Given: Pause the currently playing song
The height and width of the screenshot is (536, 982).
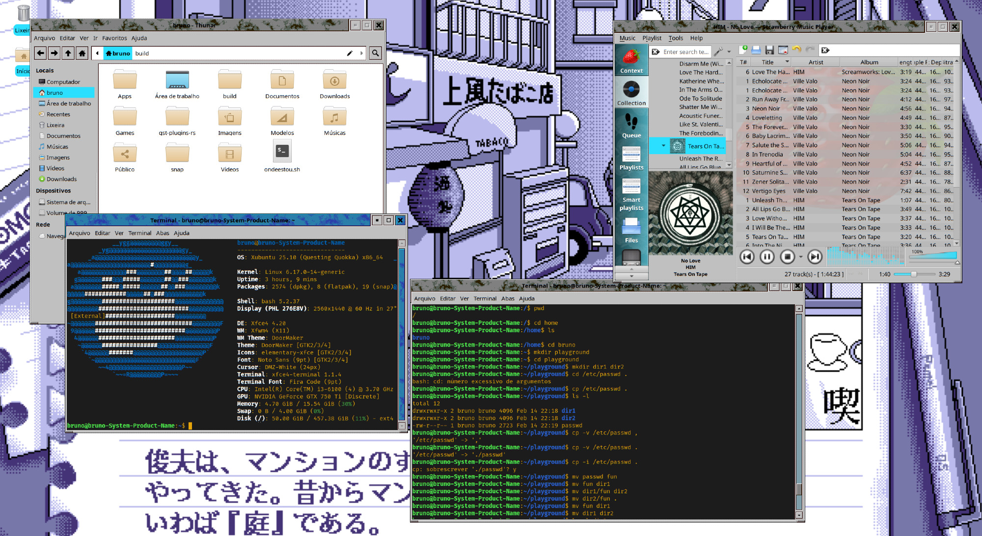Looking at the screenshot, I should point(767,256).
